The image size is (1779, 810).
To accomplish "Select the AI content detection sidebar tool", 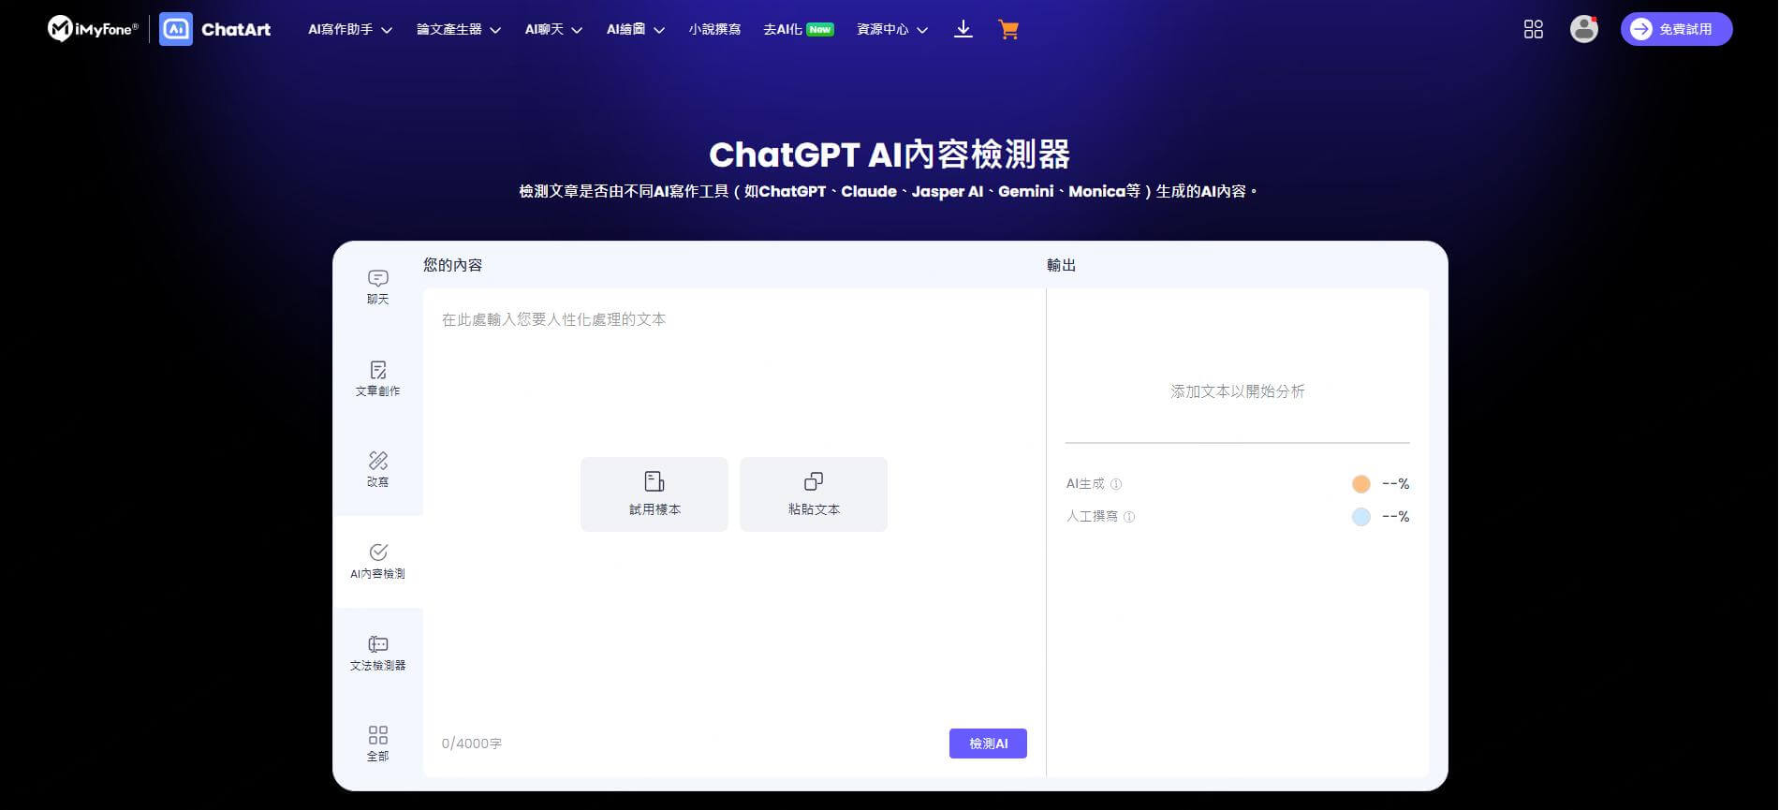I will [x=378, y=561].
